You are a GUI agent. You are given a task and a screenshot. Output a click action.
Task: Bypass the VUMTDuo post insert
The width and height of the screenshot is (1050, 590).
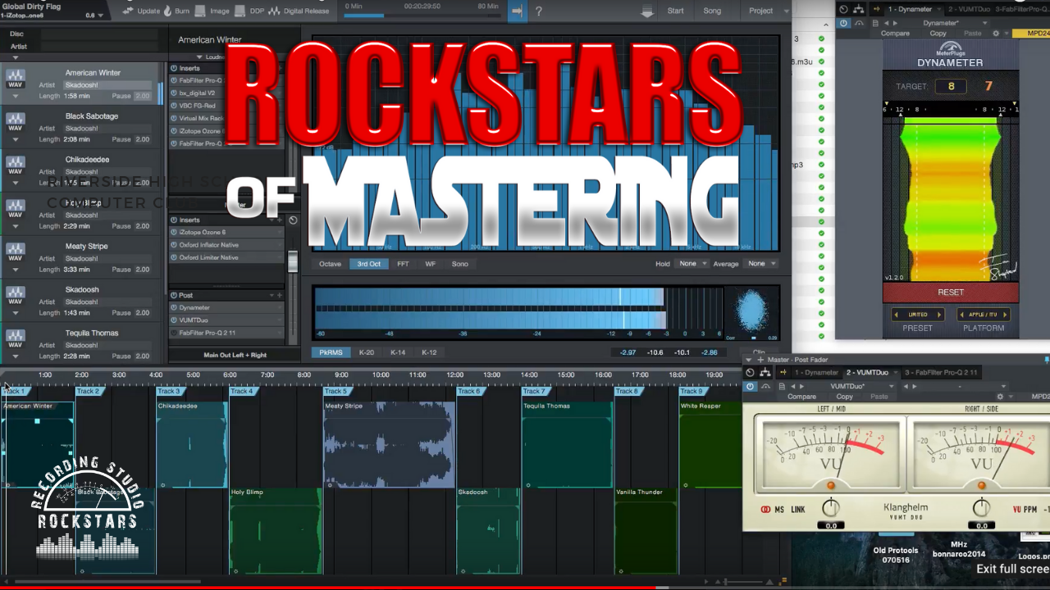[174, 320]
